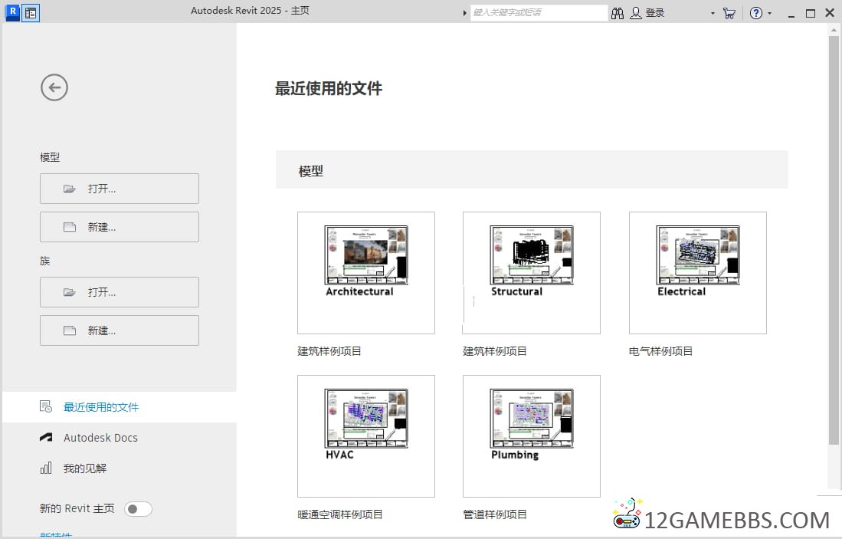The height and width of the screenshot is (539, 842).
Task: Open the HVAC sample project thumbnail
Action: pos(366,436)
